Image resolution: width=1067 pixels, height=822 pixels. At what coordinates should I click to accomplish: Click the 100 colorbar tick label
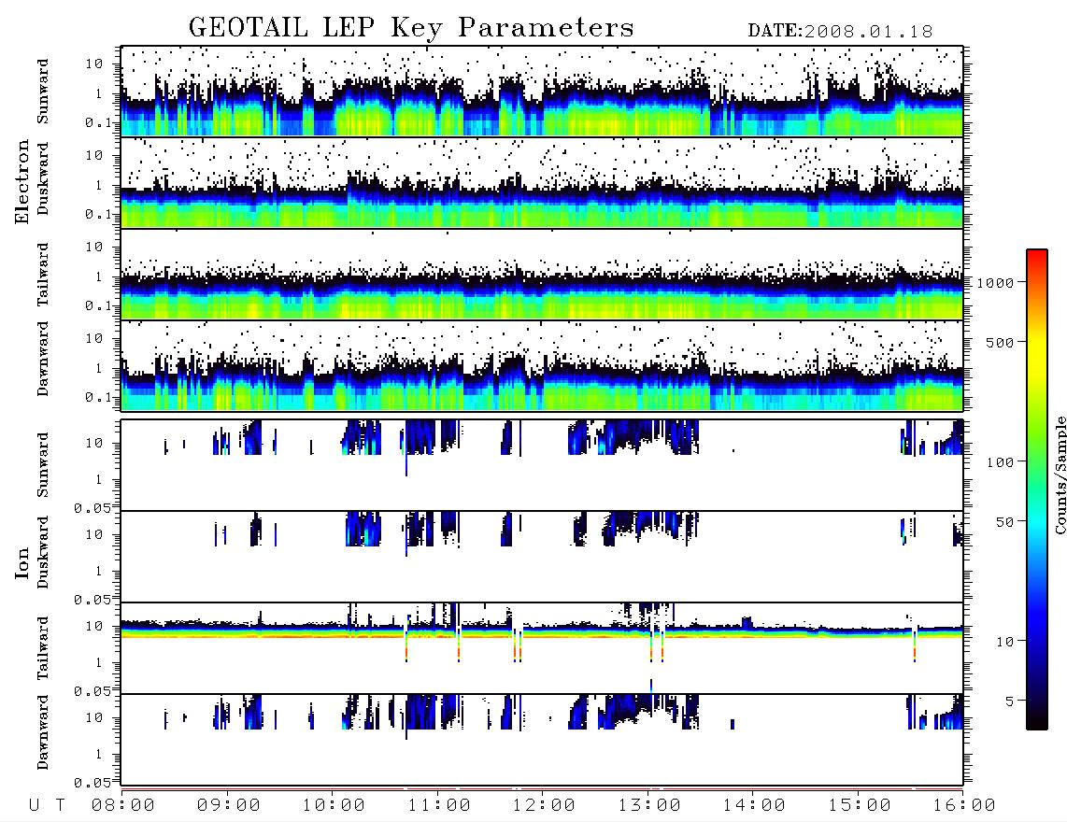click(1000, 462)
